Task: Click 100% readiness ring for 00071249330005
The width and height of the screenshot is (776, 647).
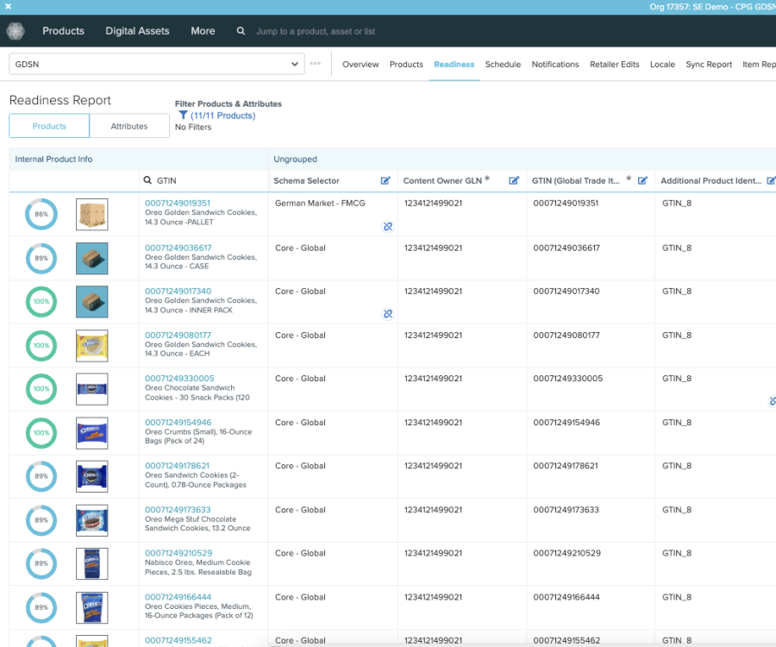Action: 41,388
